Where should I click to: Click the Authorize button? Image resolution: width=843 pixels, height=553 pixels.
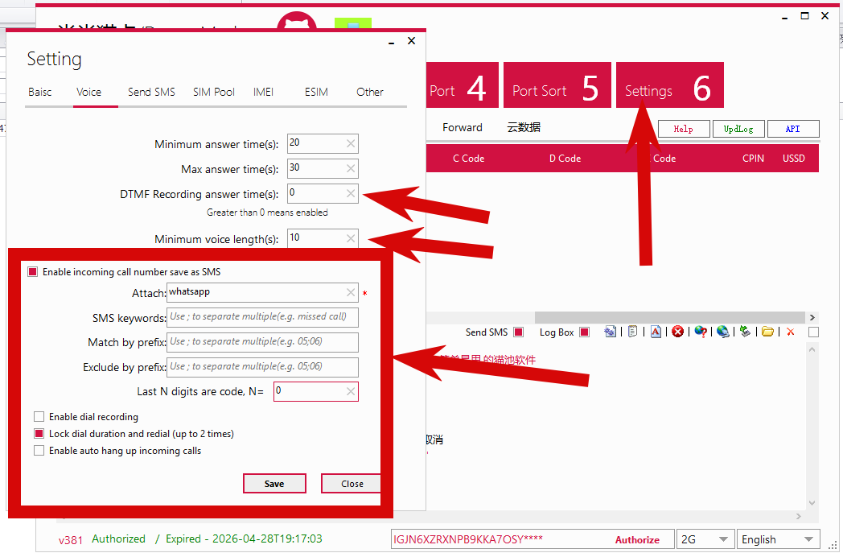637,539
